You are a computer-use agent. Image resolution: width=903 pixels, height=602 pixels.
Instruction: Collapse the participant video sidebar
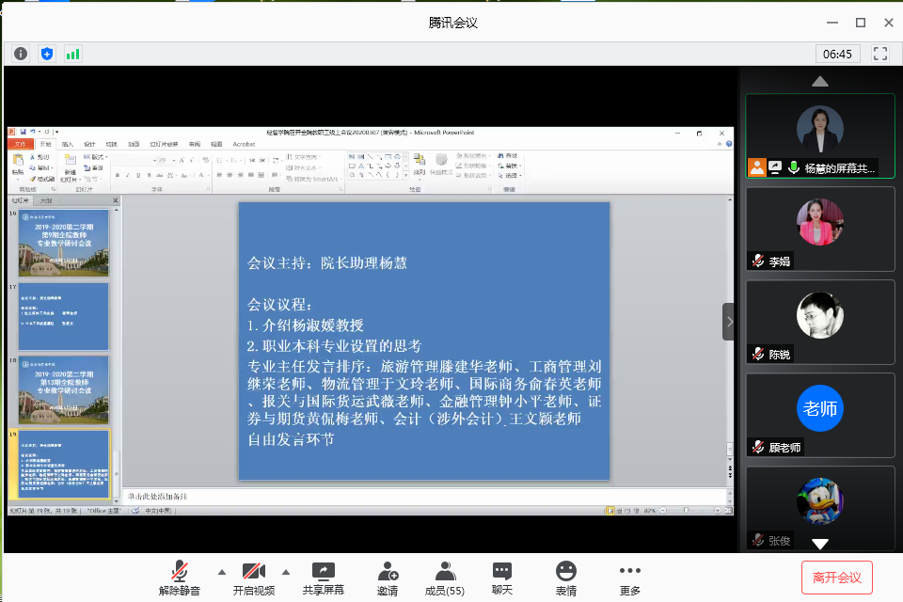(729, 321)
